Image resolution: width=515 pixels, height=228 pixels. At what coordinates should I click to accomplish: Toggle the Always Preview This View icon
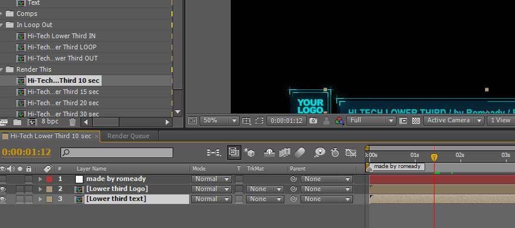[193, 120]
